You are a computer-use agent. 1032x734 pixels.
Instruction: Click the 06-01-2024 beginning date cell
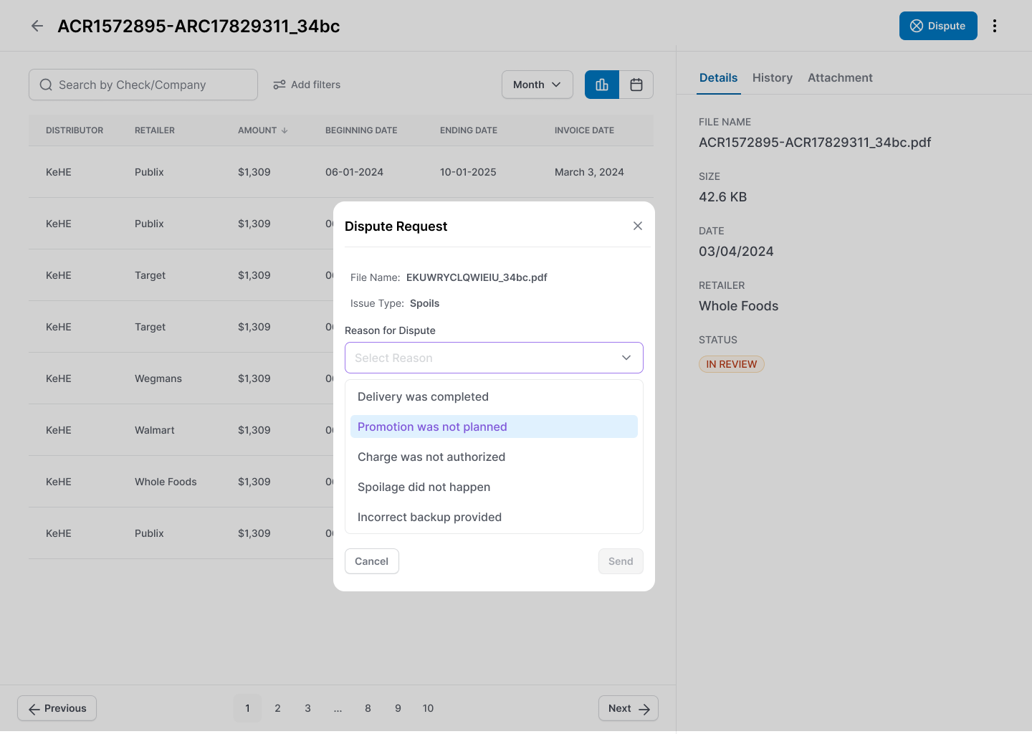coord(354,172)
